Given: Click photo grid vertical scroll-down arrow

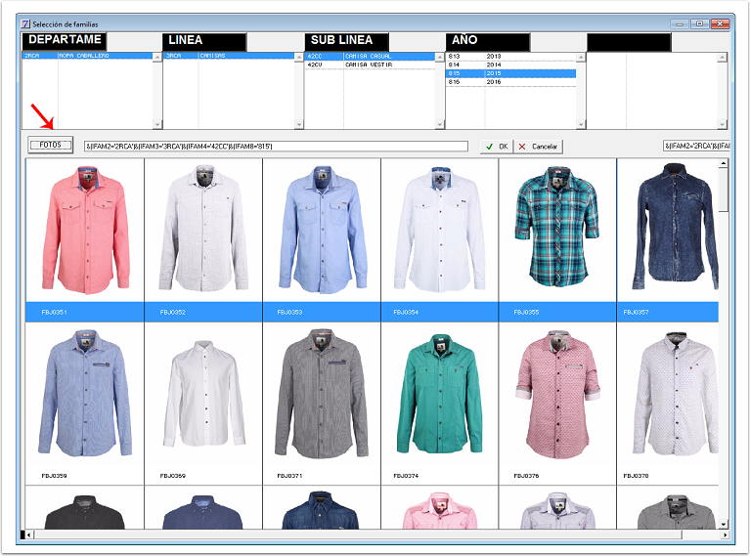Looking at the screenshot, I should pos(724,525).
